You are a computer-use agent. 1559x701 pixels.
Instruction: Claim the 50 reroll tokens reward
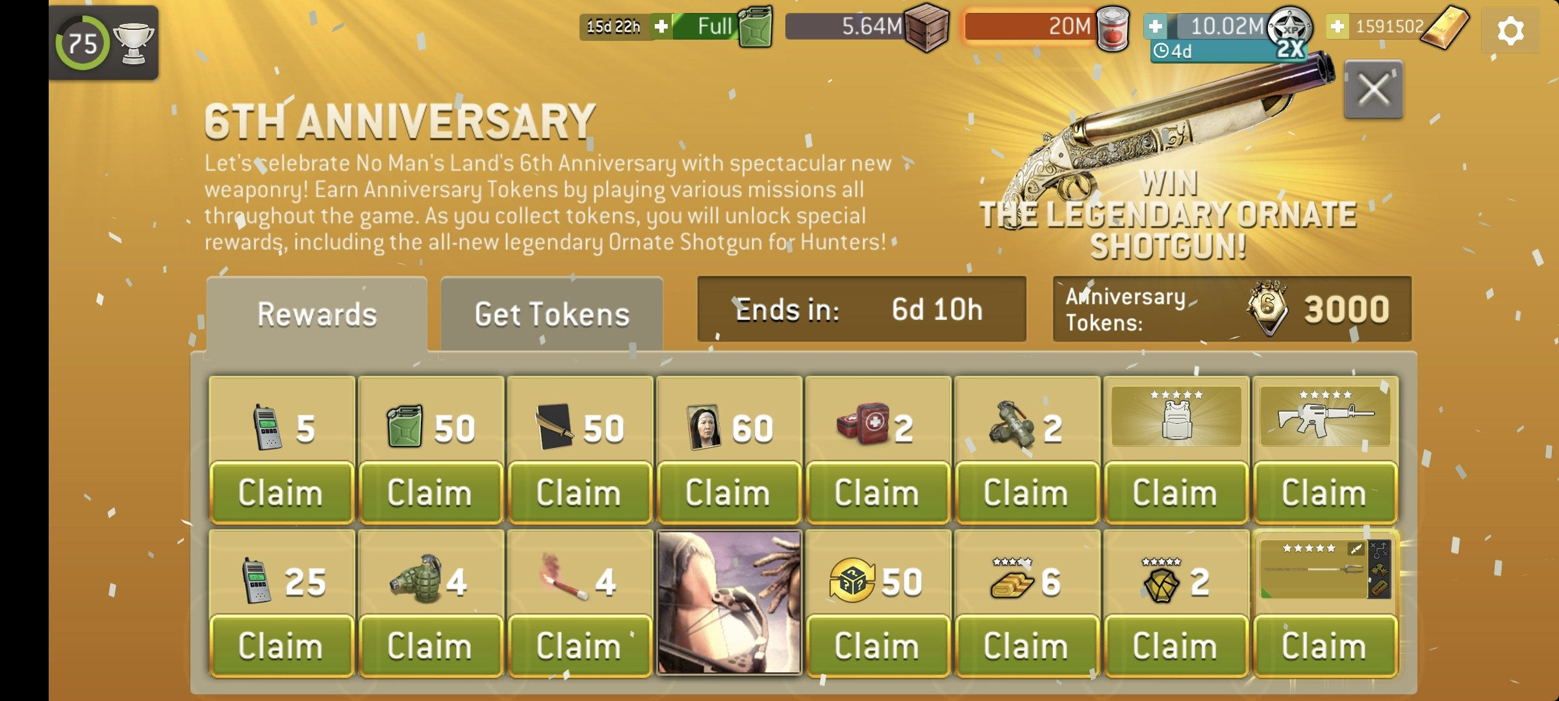(878, 646)
